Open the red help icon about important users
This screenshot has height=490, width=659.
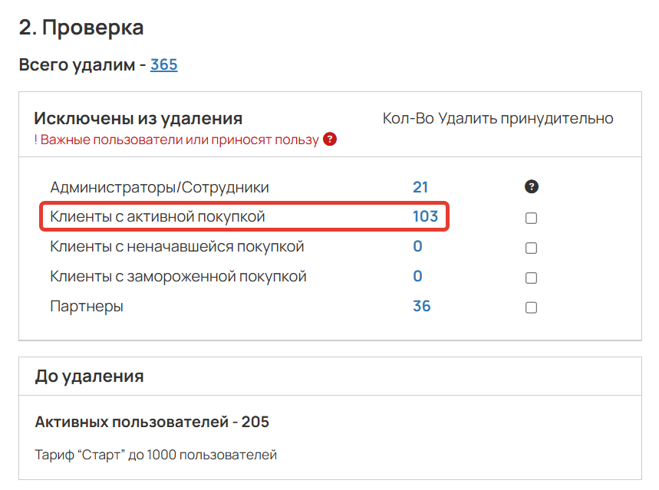click(330, 139)
